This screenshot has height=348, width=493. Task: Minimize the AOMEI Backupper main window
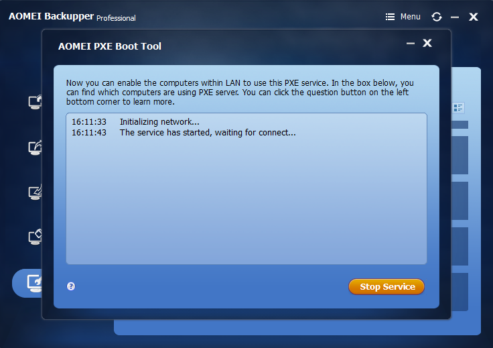point(455,17)
